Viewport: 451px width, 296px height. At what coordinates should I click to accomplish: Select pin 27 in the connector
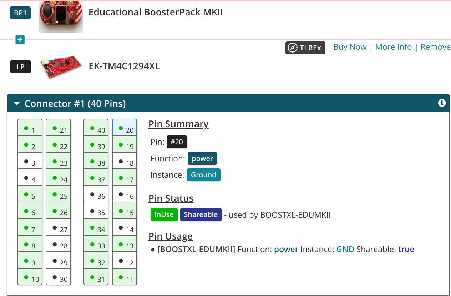59,227
